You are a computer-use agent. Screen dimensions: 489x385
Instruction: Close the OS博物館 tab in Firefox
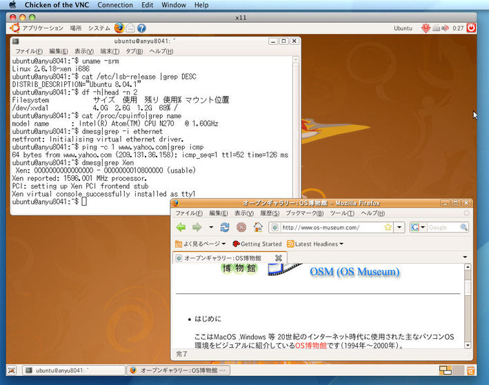[x=279, y=258]
